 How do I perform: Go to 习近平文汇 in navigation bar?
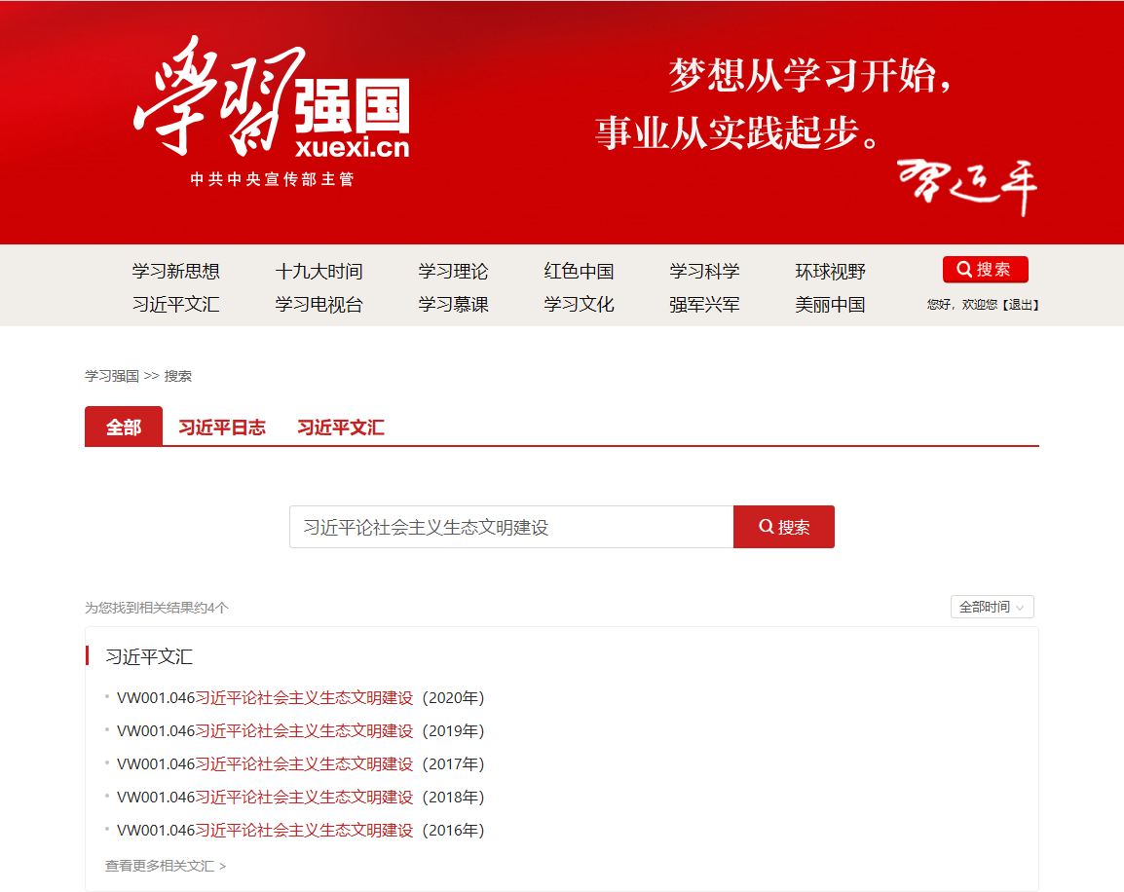(x=175, y=305)
